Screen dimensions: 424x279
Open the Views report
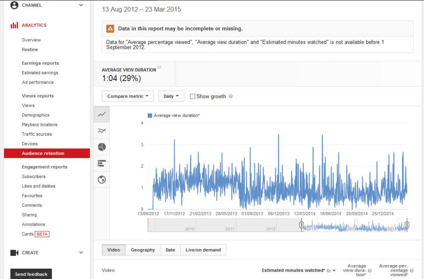29,106
